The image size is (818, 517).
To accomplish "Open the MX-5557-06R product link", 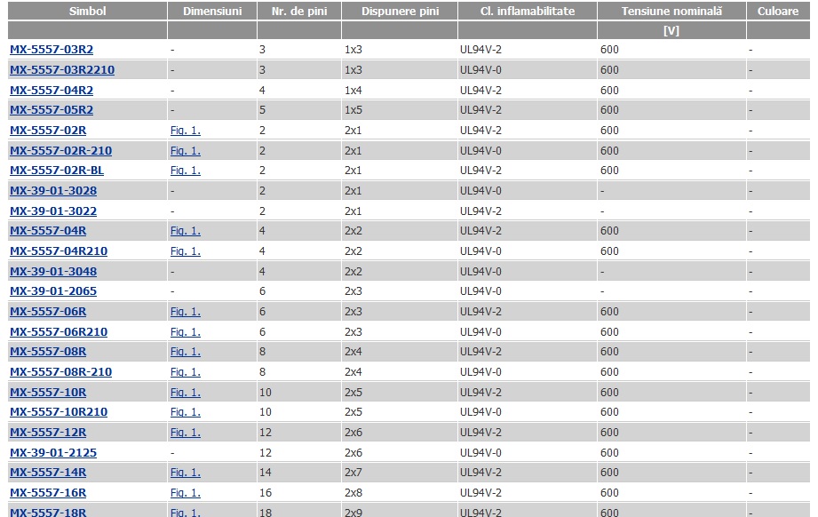I will coord(48,312).
